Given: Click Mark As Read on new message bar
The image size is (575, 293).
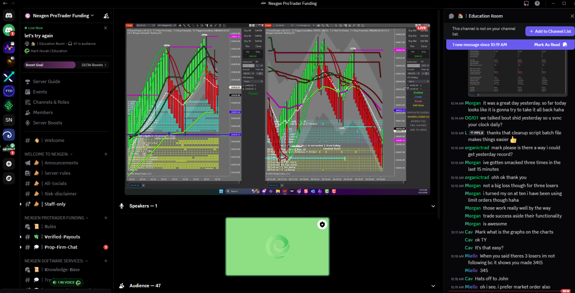Looking at the screenshot, I should (x=547, y=45).
